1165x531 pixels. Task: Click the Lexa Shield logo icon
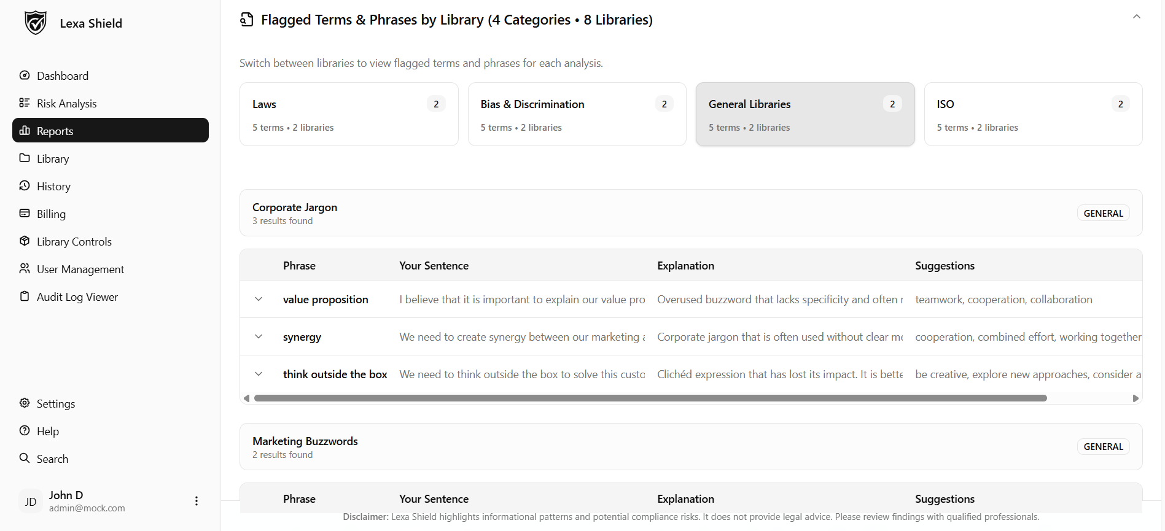coord(36,23)
